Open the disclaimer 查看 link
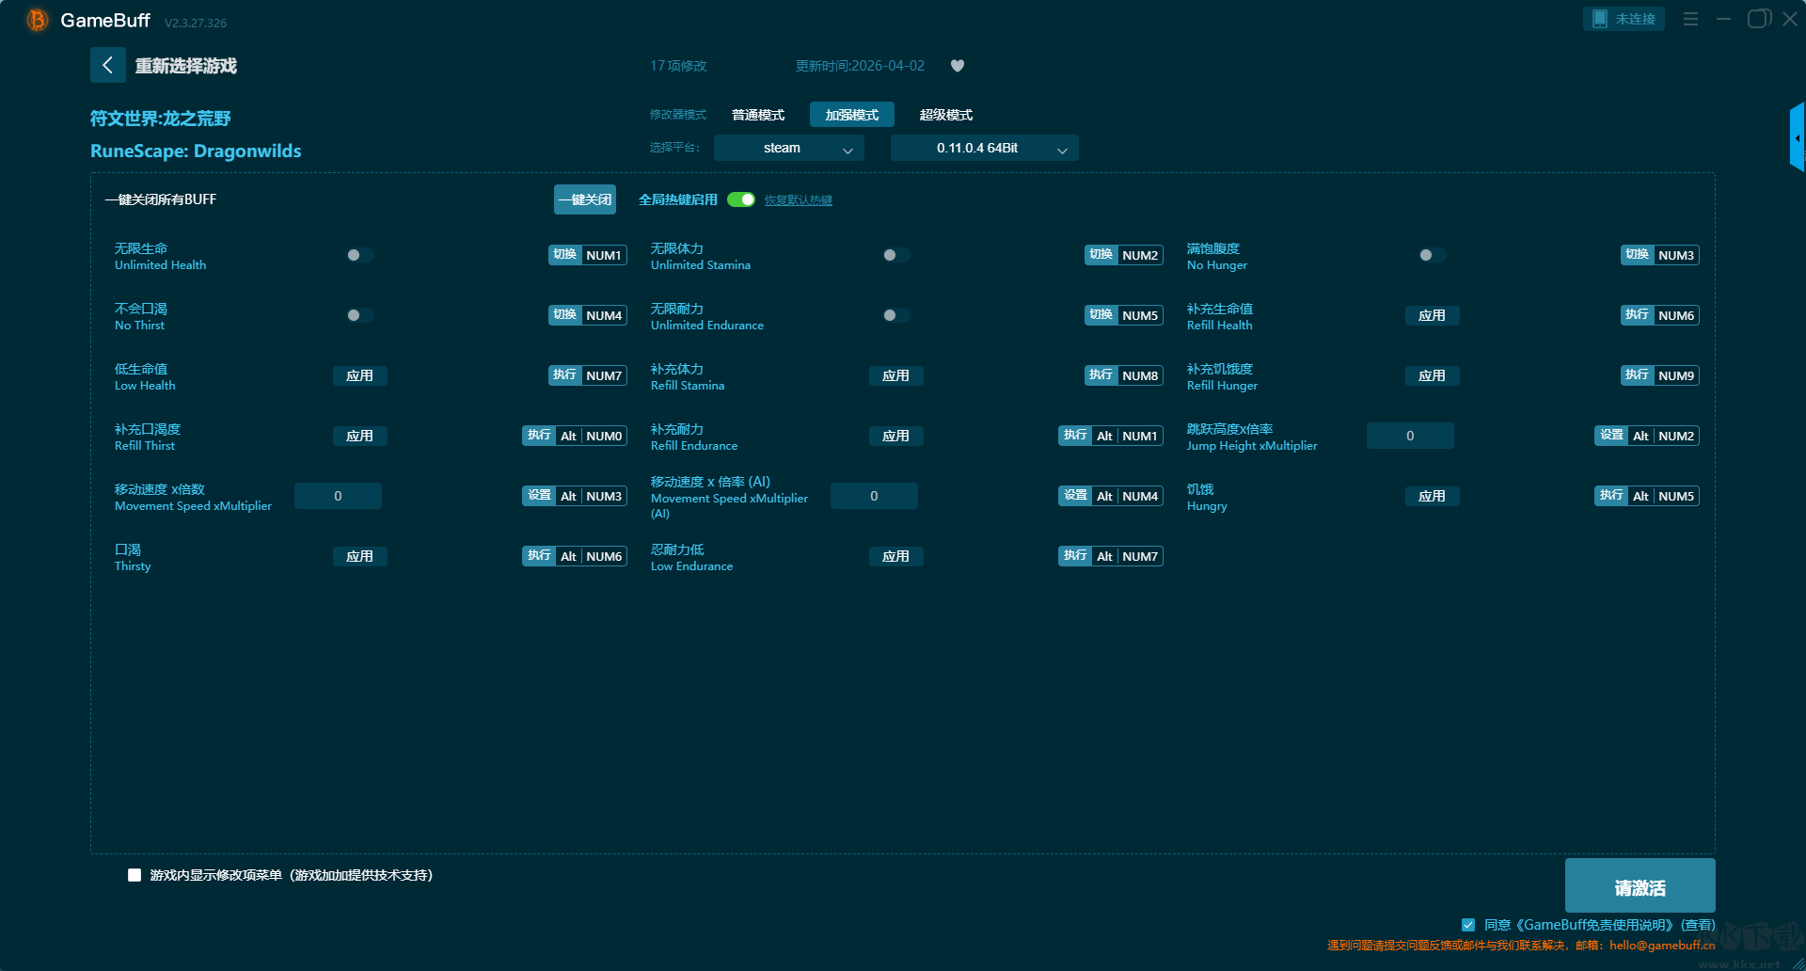The image size is (1806, 971). pos(1698,925)
